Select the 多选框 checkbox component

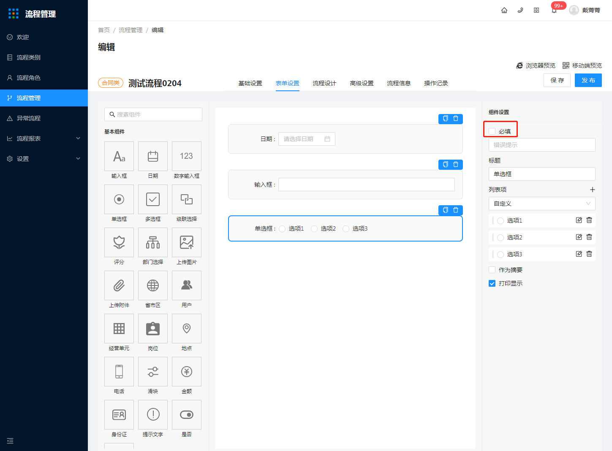[153, 199]
